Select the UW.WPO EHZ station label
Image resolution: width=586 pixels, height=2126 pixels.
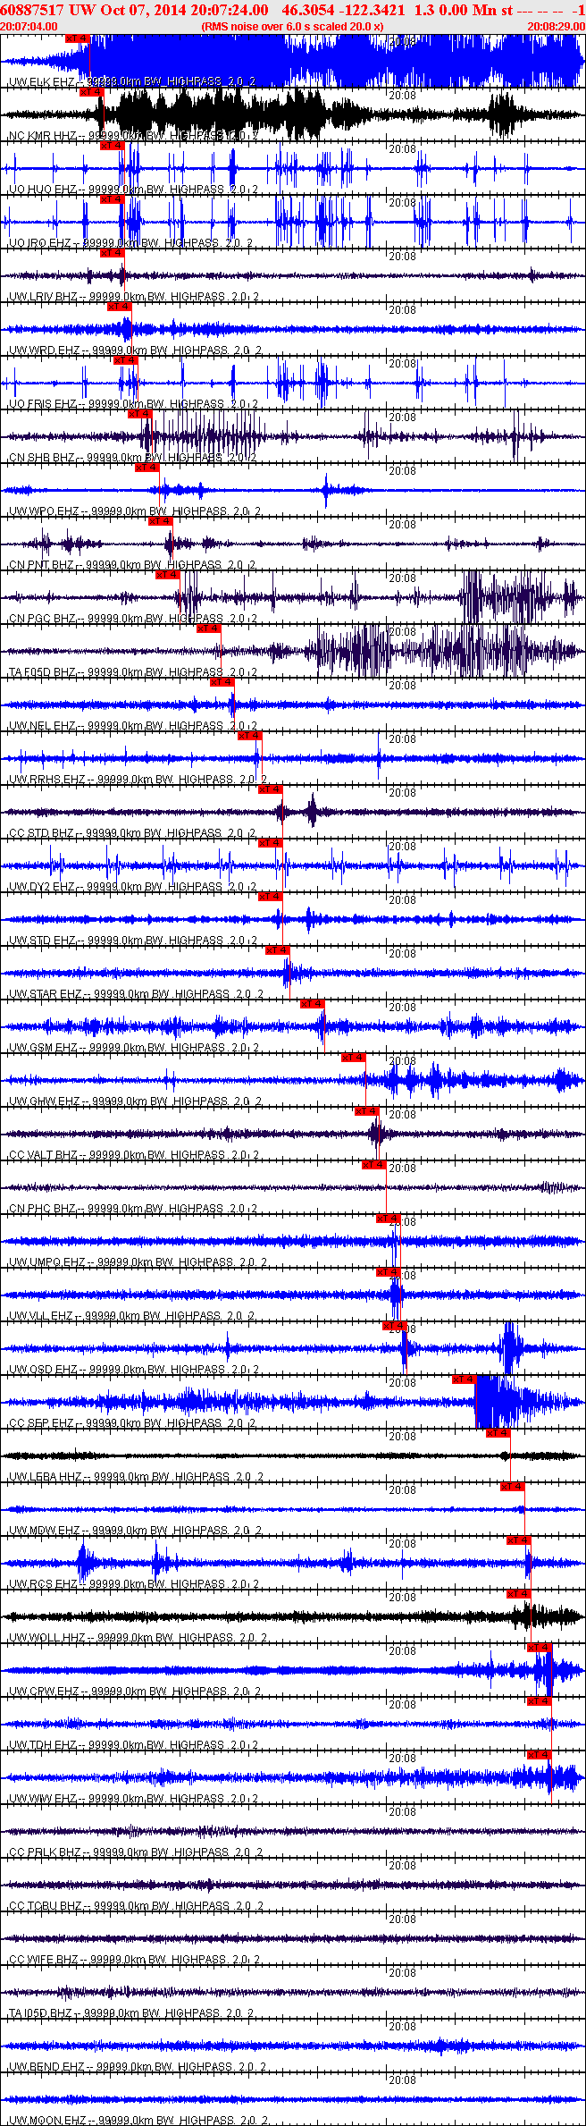44,510
